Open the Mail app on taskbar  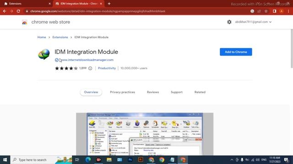(119, 160)
